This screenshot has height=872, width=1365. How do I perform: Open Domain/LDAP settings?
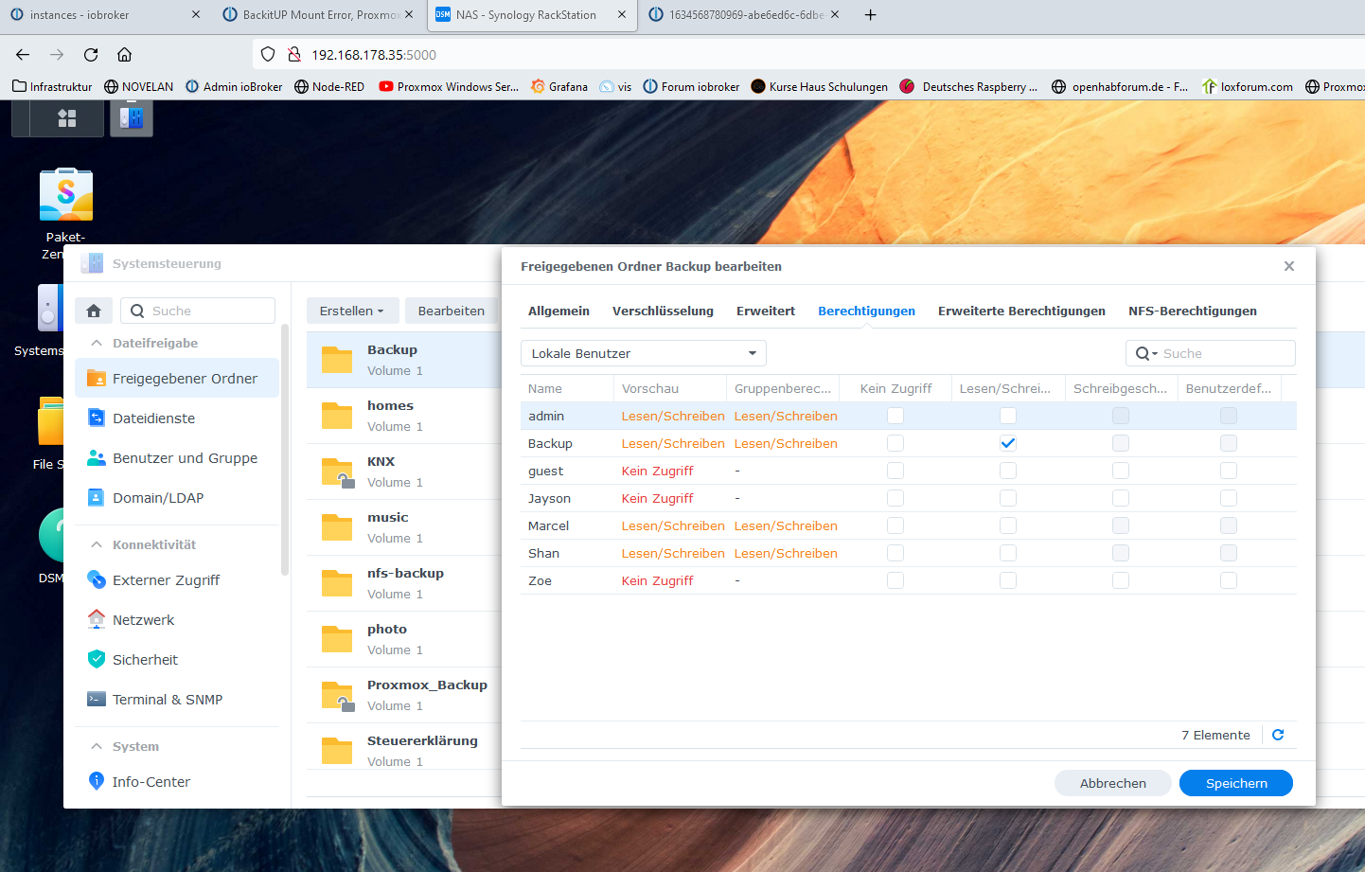click(x=177, y=497)
